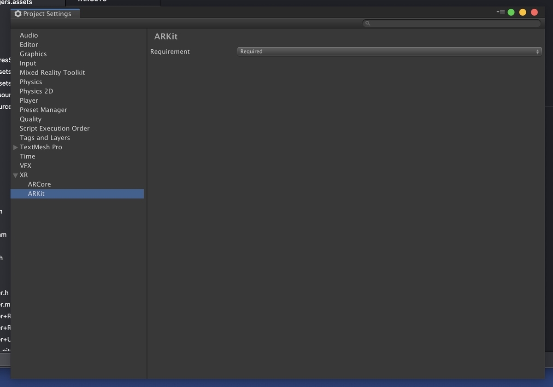553x387 pixels.
Task: Select the Project Settings tab
Action: click(45, 14)
